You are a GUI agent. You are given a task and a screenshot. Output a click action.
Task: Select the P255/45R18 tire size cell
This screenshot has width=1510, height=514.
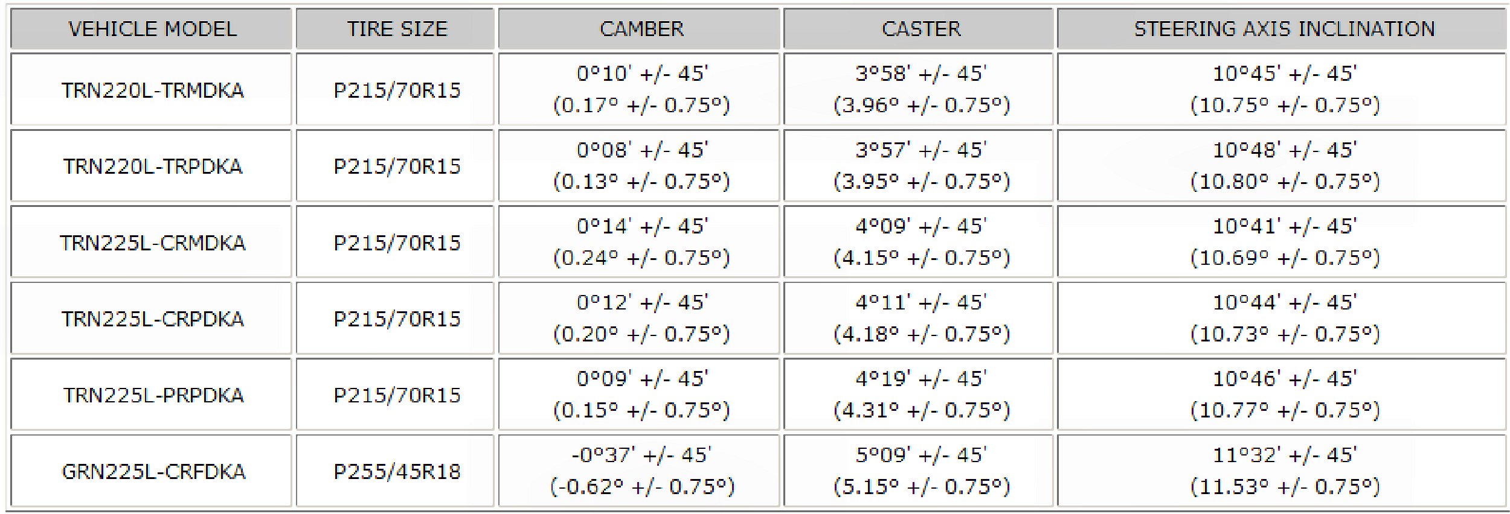point(396,471)
